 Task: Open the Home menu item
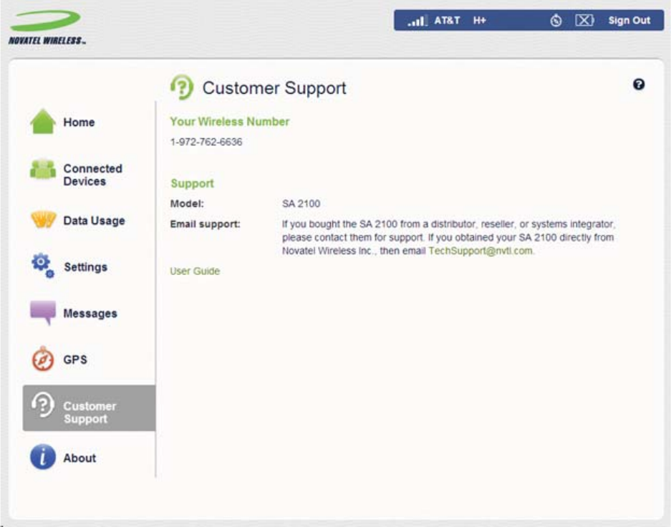point(79,122)
